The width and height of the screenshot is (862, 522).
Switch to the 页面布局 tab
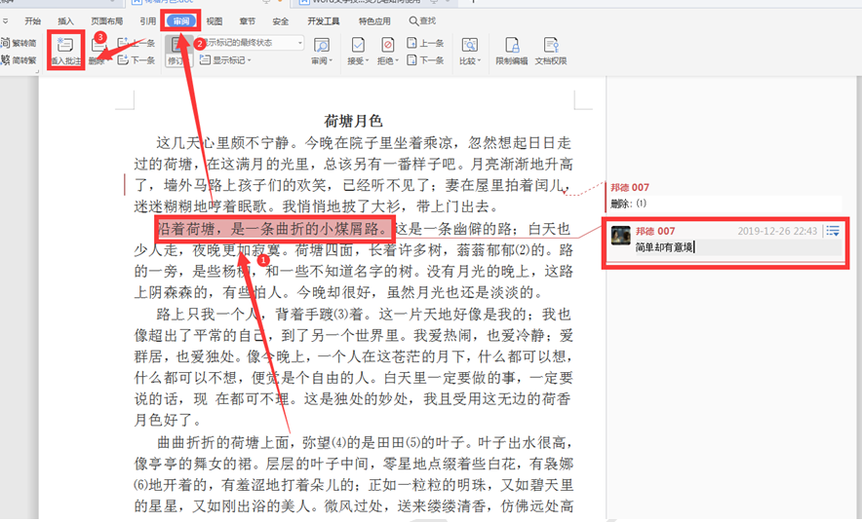[x=106, y=20]
